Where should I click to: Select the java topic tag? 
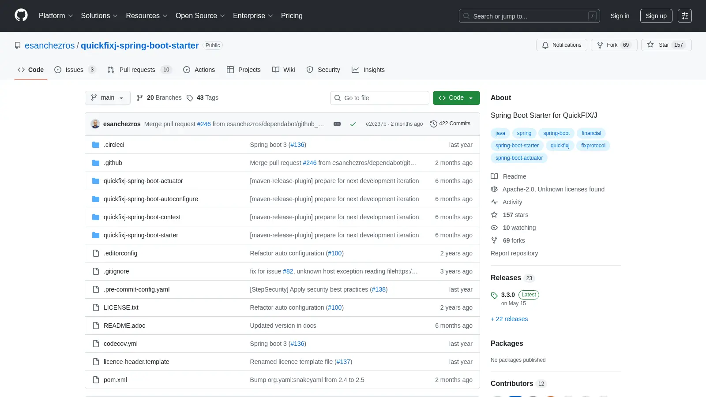click(500, 133)
